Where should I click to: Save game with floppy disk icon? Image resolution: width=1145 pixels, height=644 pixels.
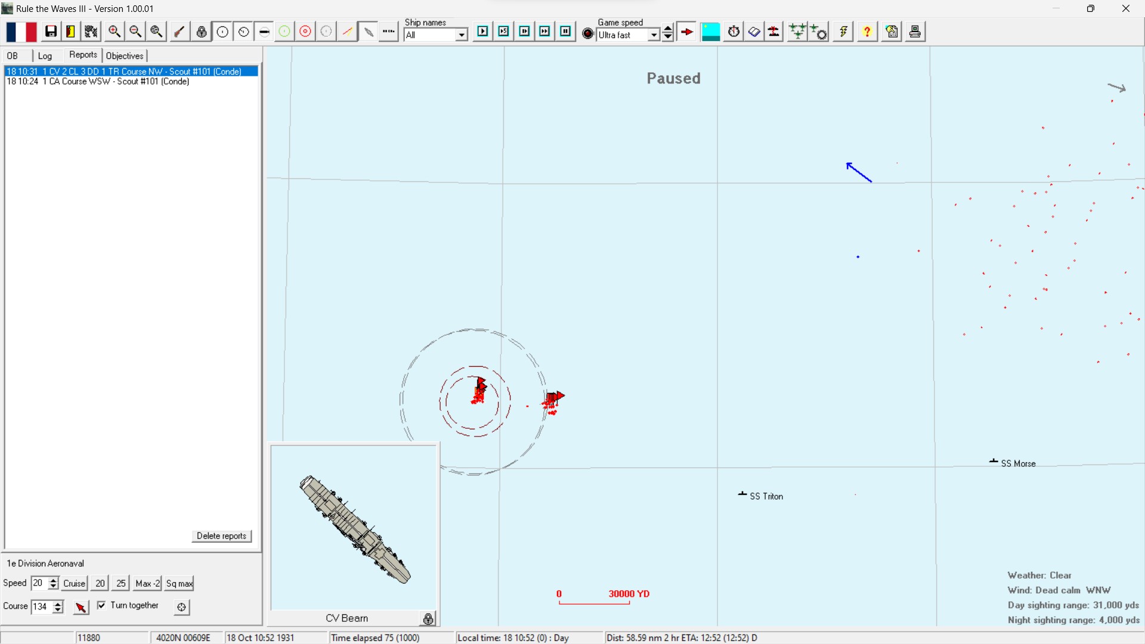pyautogui.click(x=51, y=32)
